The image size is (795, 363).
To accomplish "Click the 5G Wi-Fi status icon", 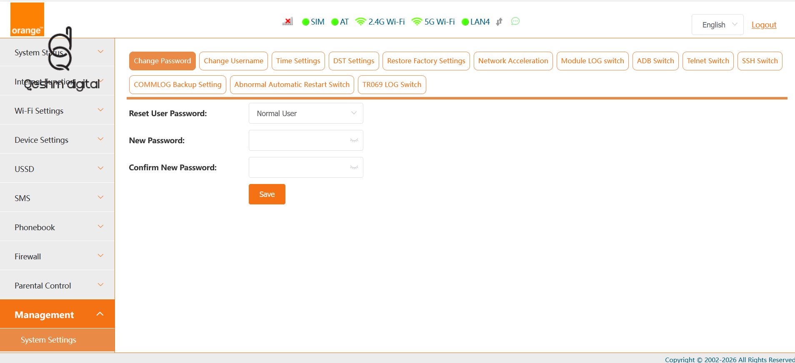I will (x=417, y=22).
